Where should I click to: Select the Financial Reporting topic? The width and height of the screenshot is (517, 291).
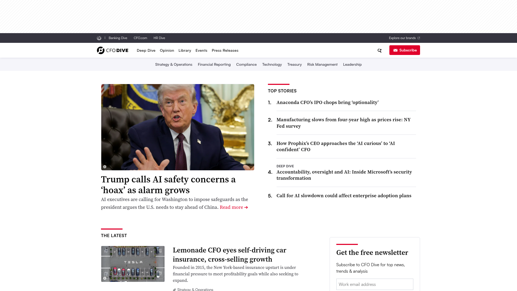(214, 64)
